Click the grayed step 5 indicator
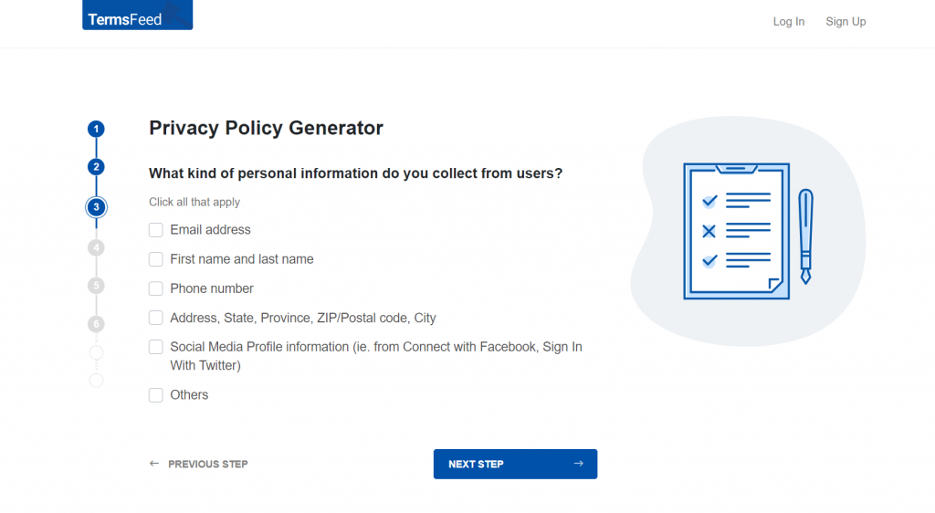 [x=96, y=286]
